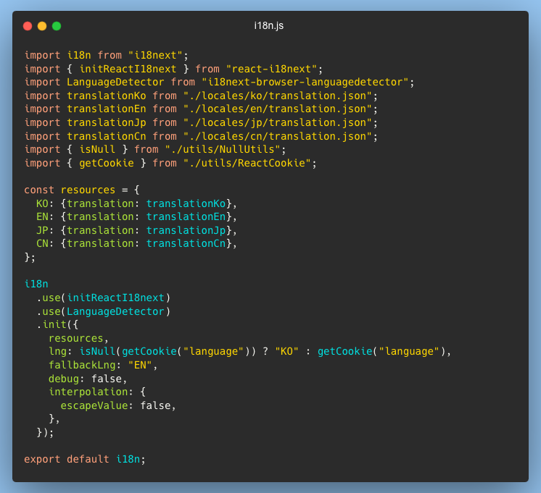Click the default keyword on last line
The width and height of the screenshot is (541, 493).
[88, 460]
